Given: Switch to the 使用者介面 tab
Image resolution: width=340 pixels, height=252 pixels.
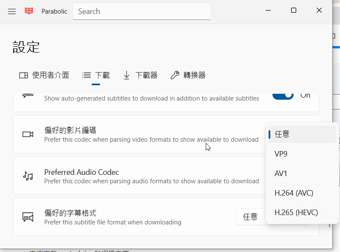Looking at the screenshot, I should (x=44, y=75).
